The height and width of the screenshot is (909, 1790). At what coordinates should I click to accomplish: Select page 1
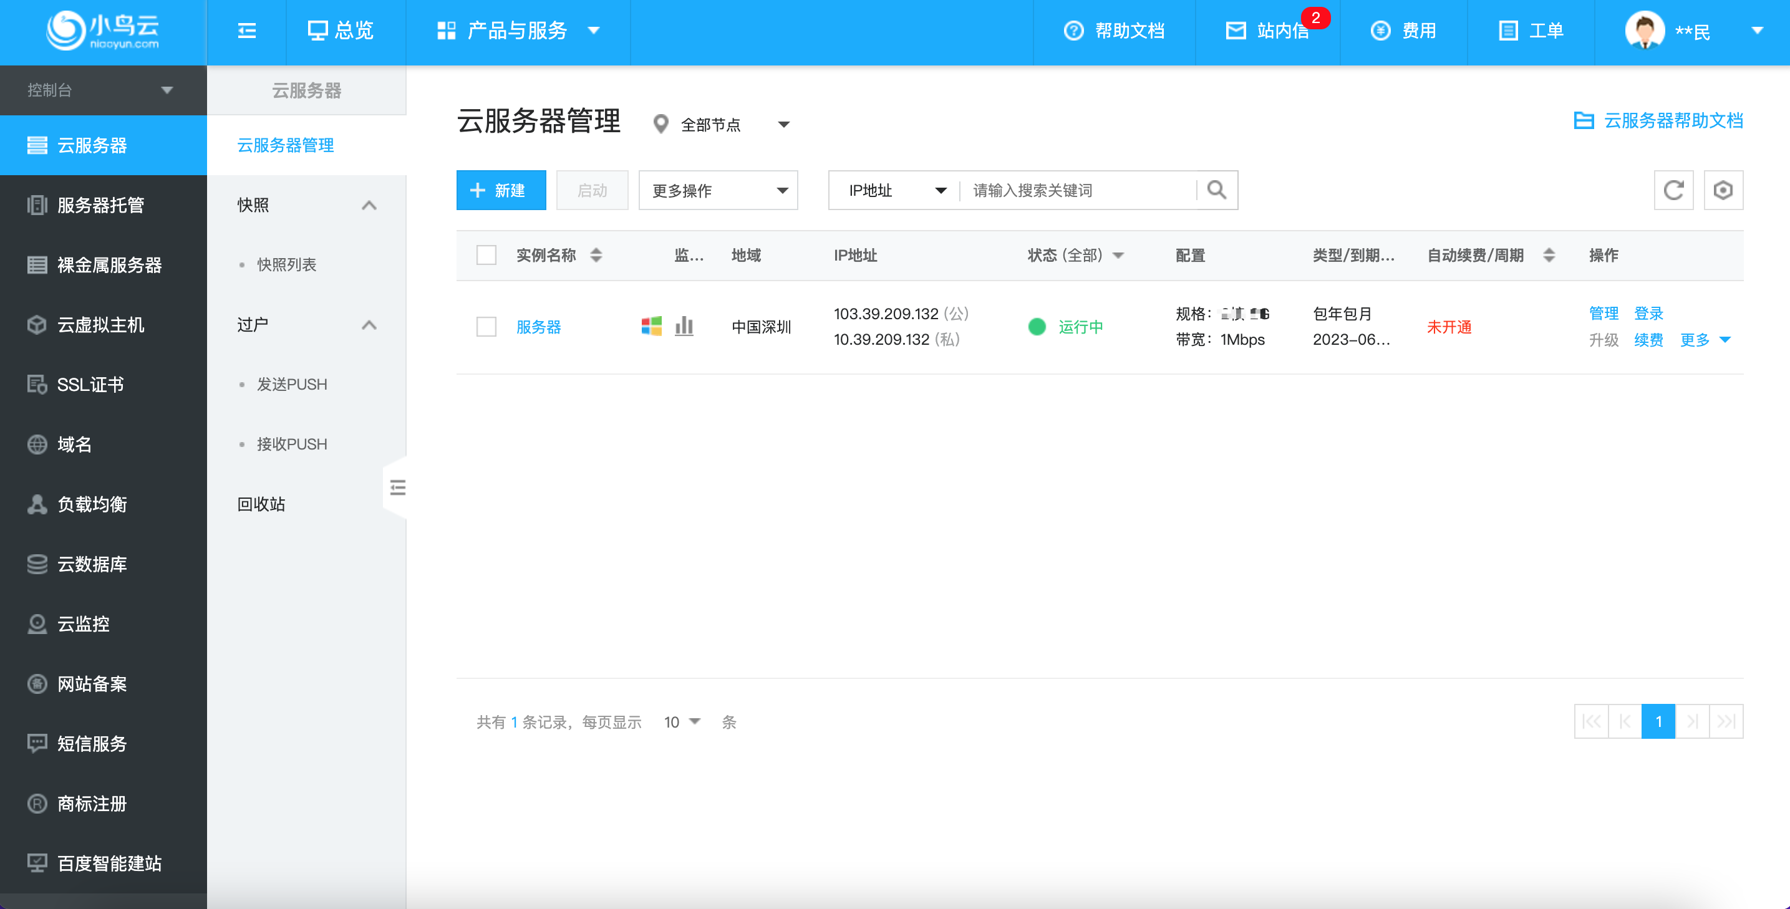(1658, 721)
